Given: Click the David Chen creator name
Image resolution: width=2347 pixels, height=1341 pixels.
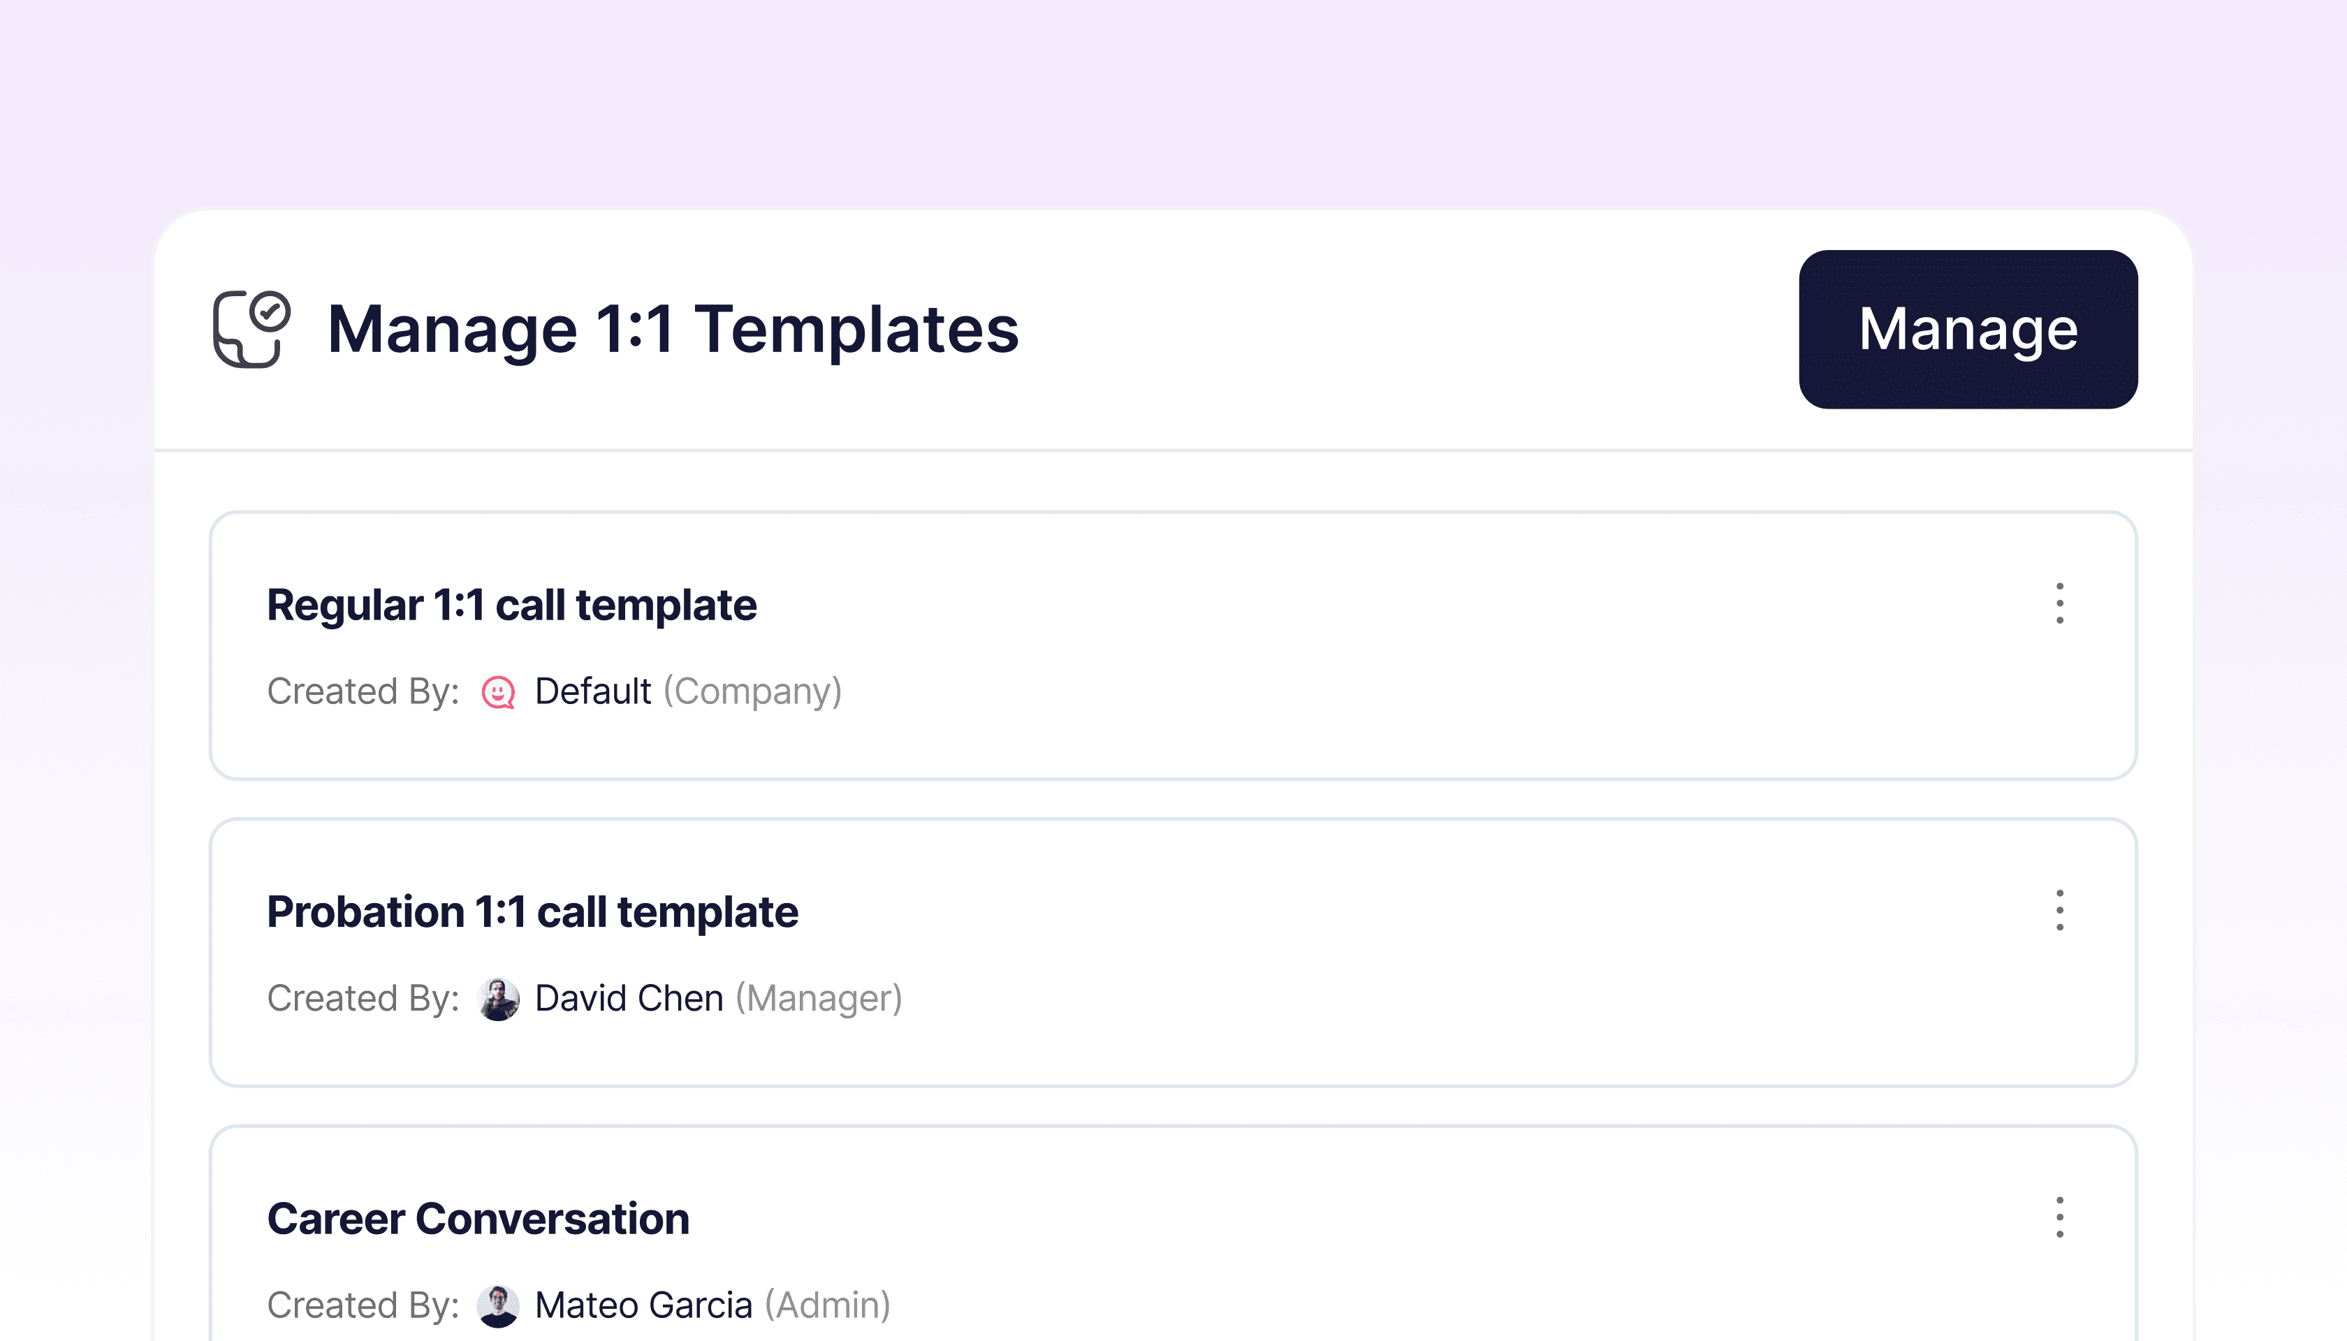Looking at the screenshot, I should click(628, 998).
